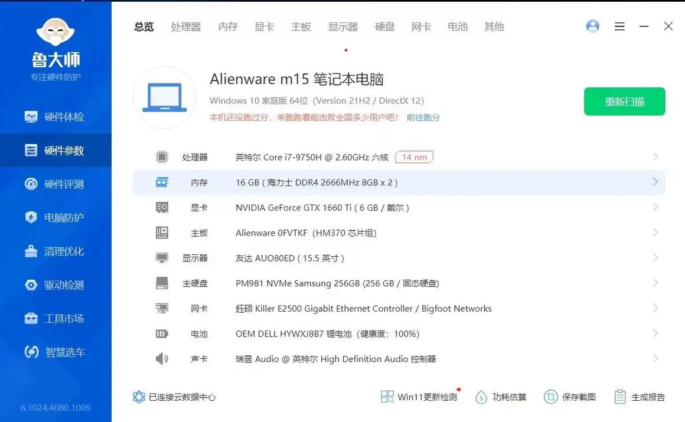Open 功耗估算 power estimate
The width and height of the screenshot is (685, 422).
click(501, 397)
